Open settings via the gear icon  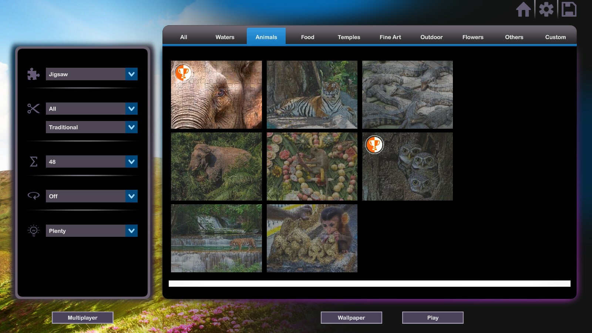tap(547, 10)
